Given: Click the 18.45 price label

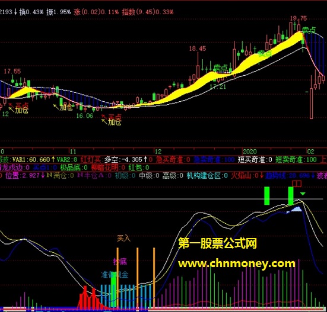Looking at the screenshot, I should coord(197,49).
